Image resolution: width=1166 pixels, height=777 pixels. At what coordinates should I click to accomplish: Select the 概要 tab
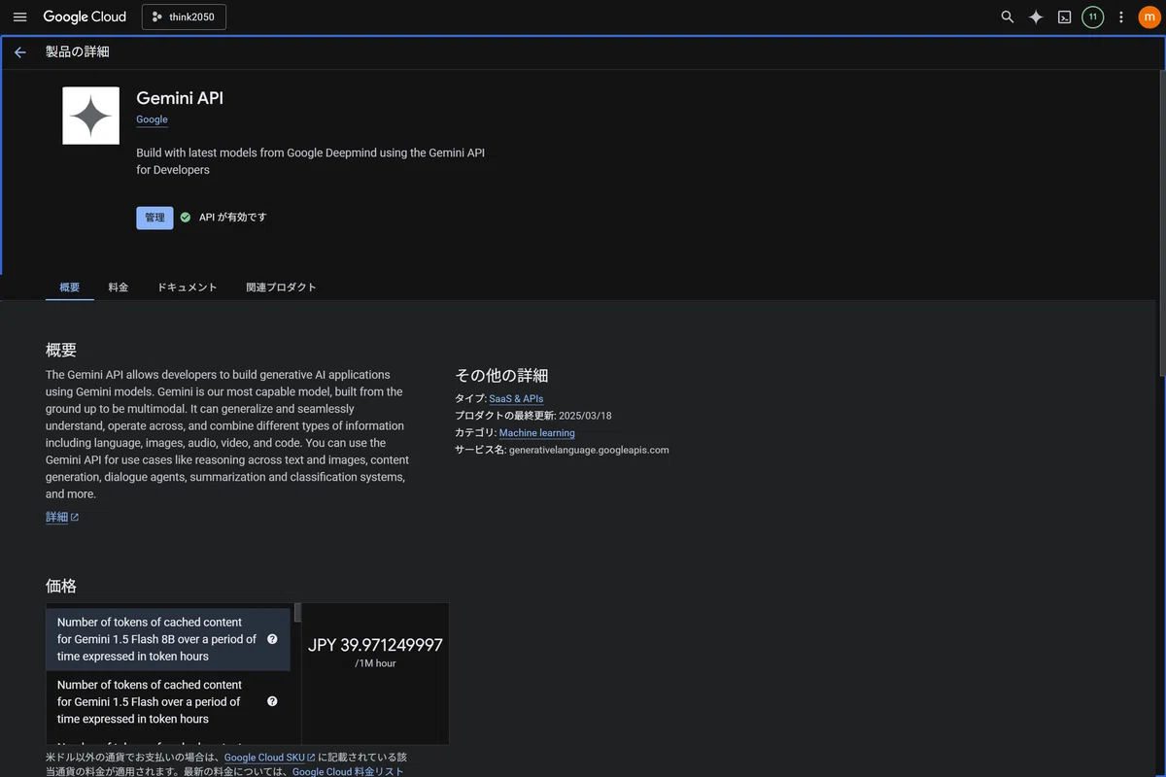[x=70, y=287]
